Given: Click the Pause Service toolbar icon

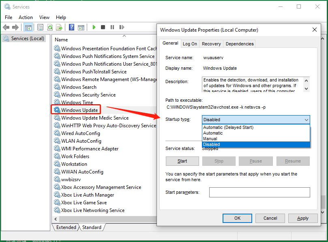Looking at the screenshot, I should click(112, 27).
